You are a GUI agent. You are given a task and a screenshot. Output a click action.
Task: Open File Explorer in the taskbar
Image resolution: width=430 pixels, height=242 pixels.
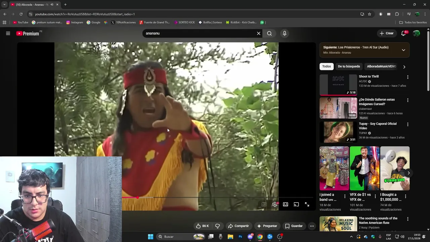click(x=230, y=237)
